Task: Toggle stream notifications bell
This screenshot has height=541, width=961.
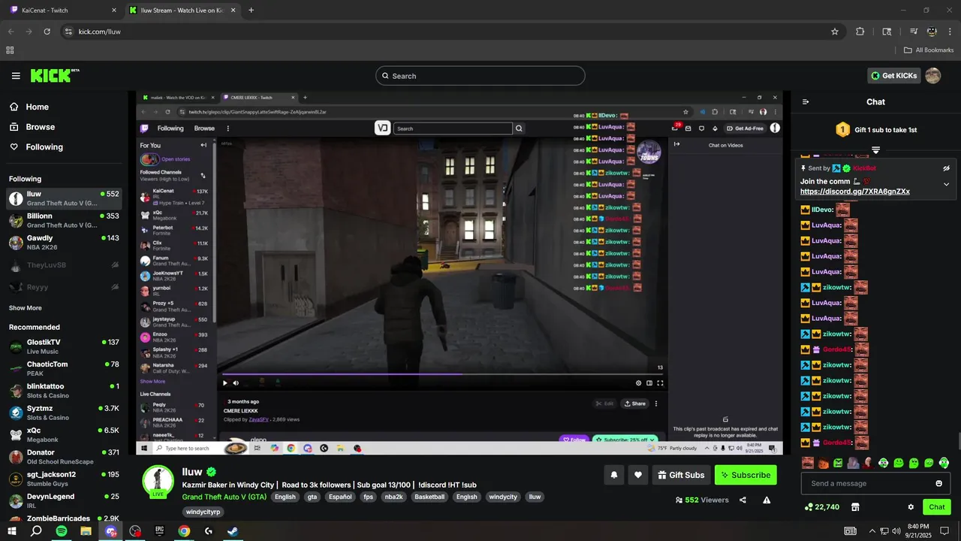Action: [614, 475]
